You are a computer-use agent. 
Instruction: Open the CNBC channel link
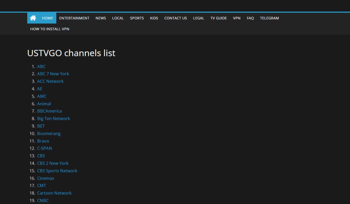[x=43, y=201]
